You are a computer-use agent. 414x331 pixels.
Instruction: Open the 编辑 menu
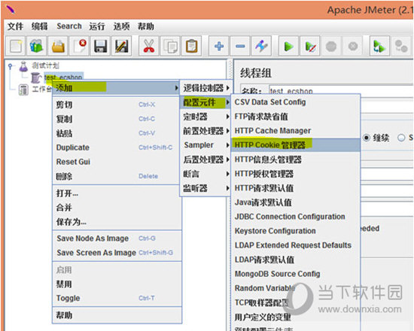[40, 26]
